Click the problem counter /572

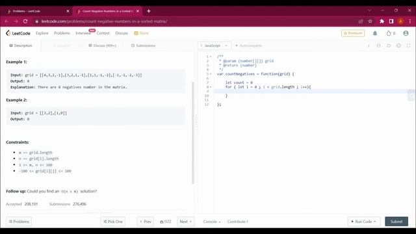[x=166, y=222]
